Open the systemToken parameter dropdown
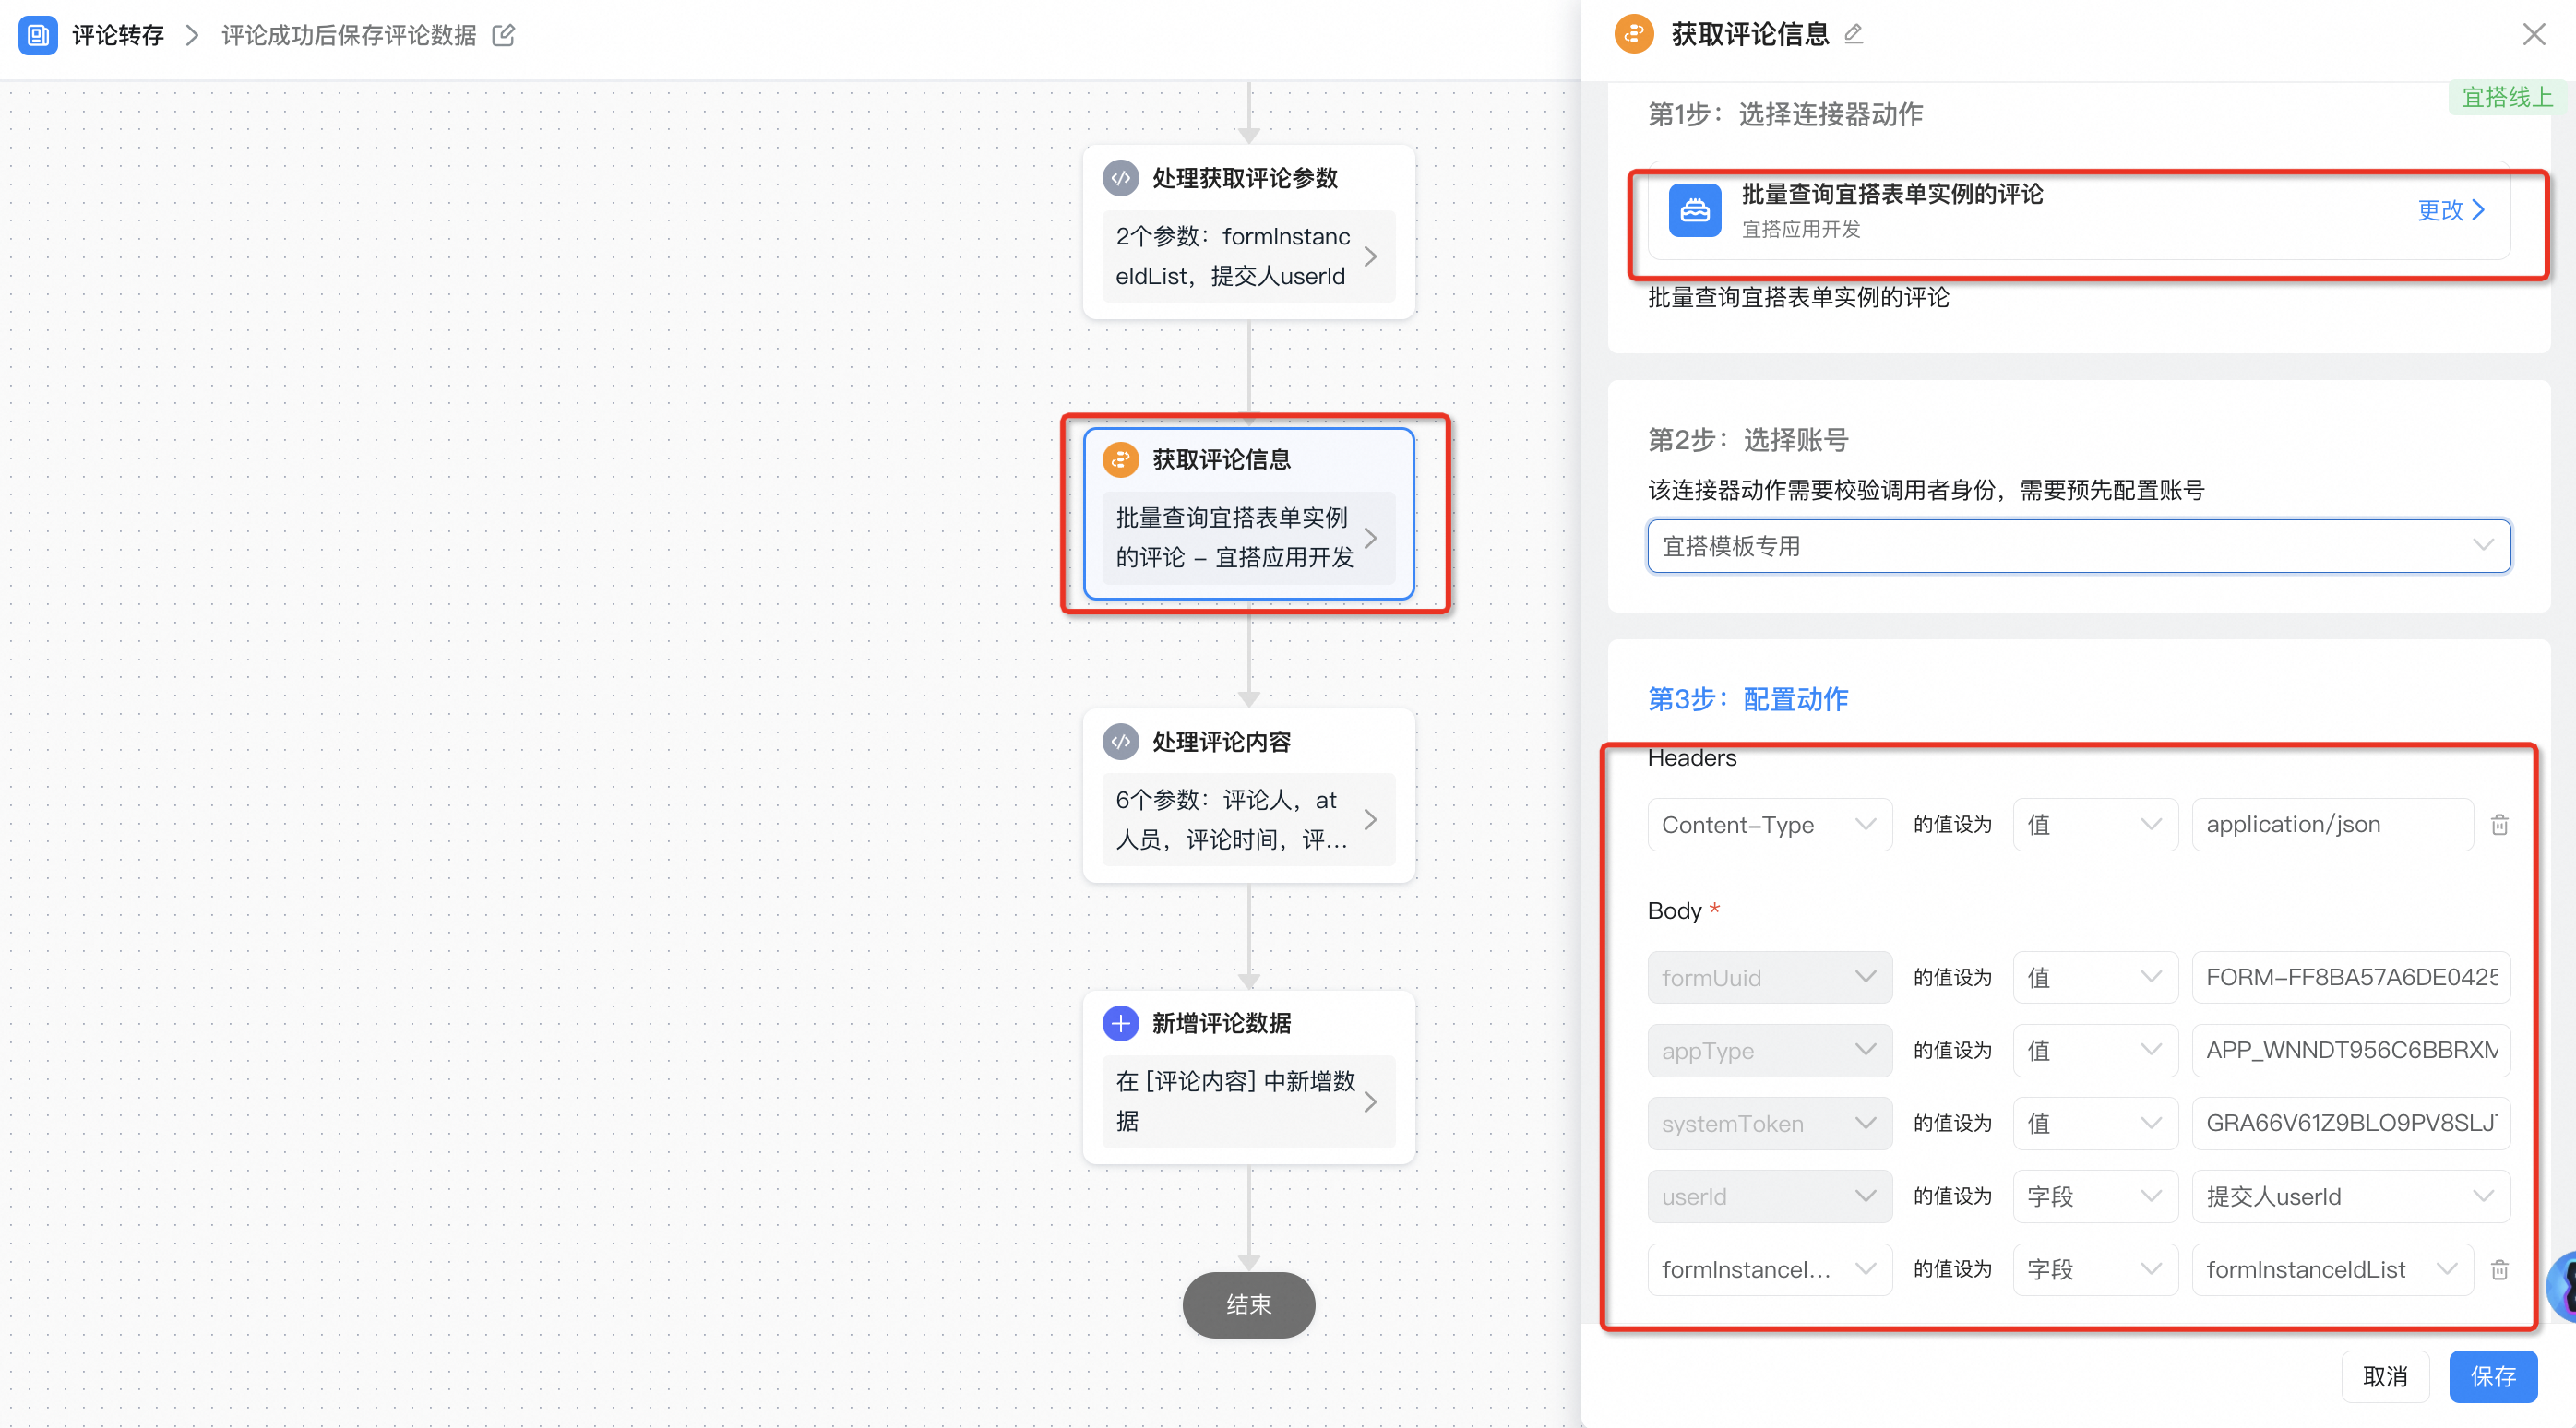 (x=1769, y=1123)
